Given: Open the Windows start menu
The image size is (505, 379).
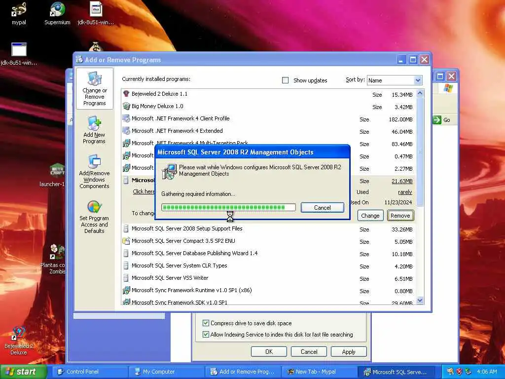Looking at the screenshot, I should pos(23,372).
